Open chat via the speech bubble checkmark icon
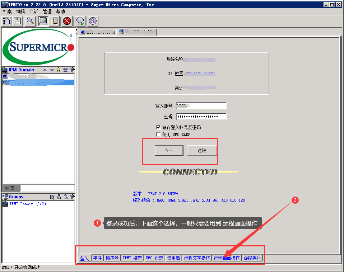The width and height of the screenshot is (344, 274). (80, 21)
